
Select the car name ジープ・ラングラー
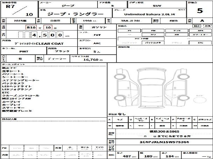[76, 14]
